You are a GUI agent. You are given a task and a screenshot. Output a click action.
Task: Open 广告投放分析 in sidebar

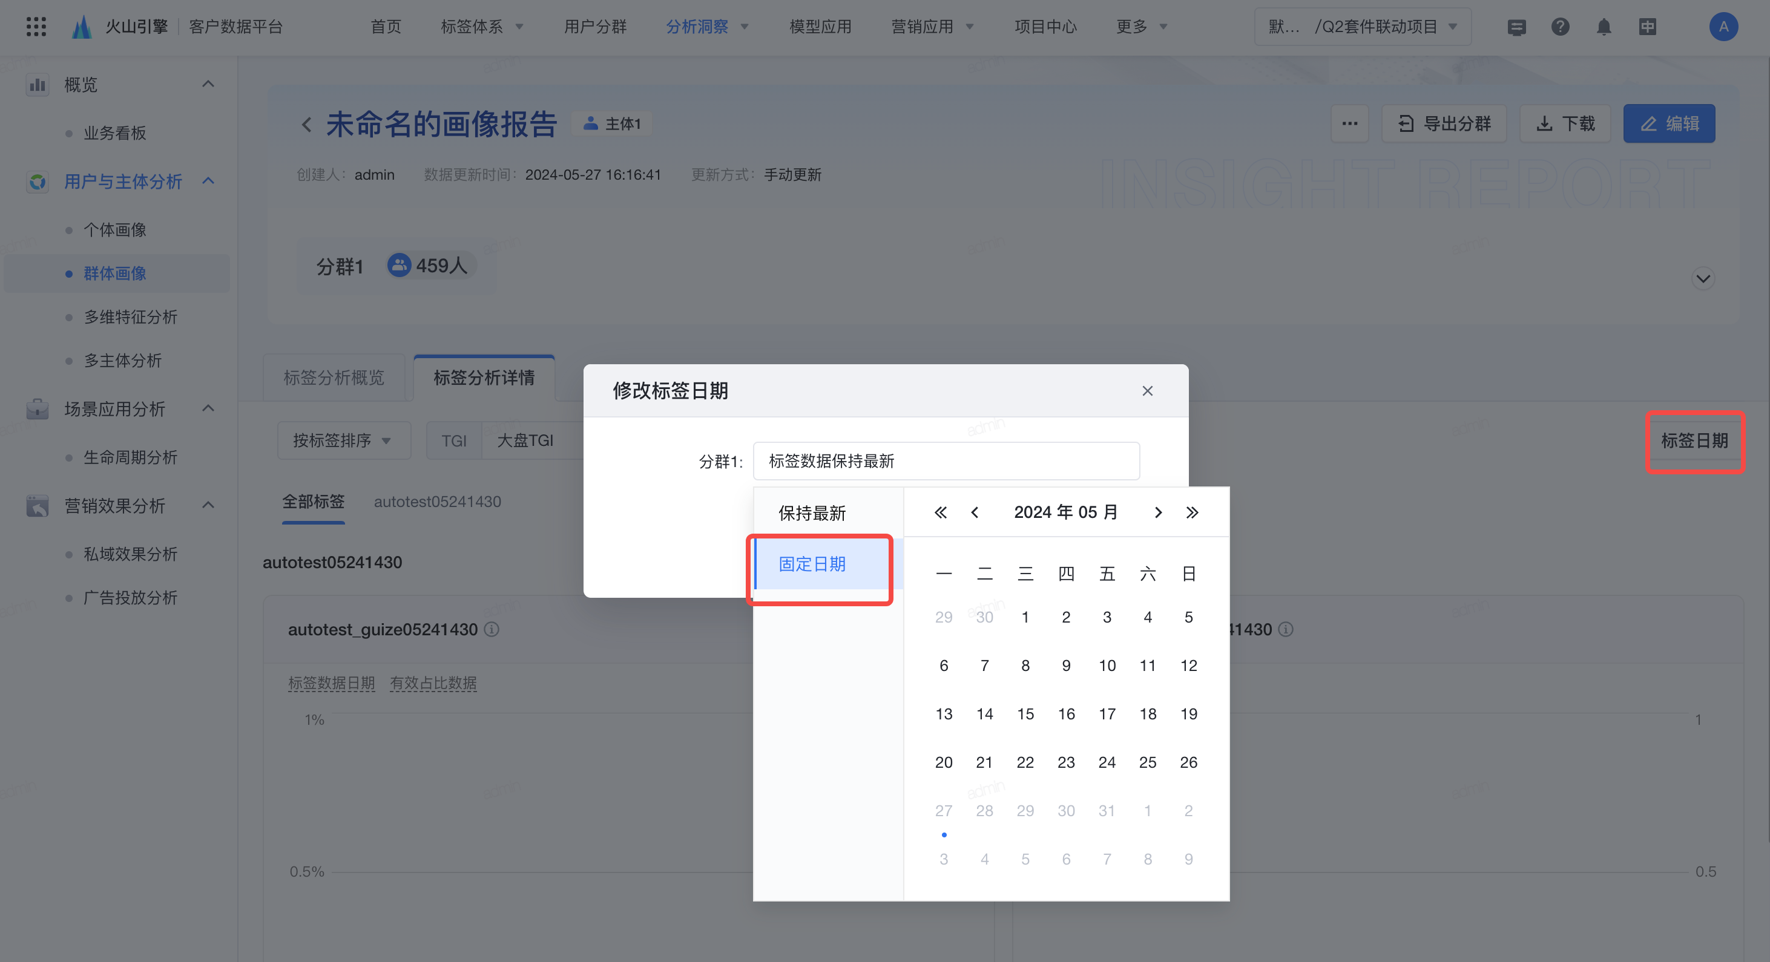(131, 597)
